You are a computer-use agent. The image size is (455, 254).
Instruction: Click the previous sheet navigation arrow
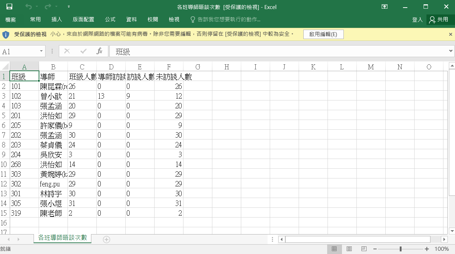pyautogui.click(x=8, y=239)
